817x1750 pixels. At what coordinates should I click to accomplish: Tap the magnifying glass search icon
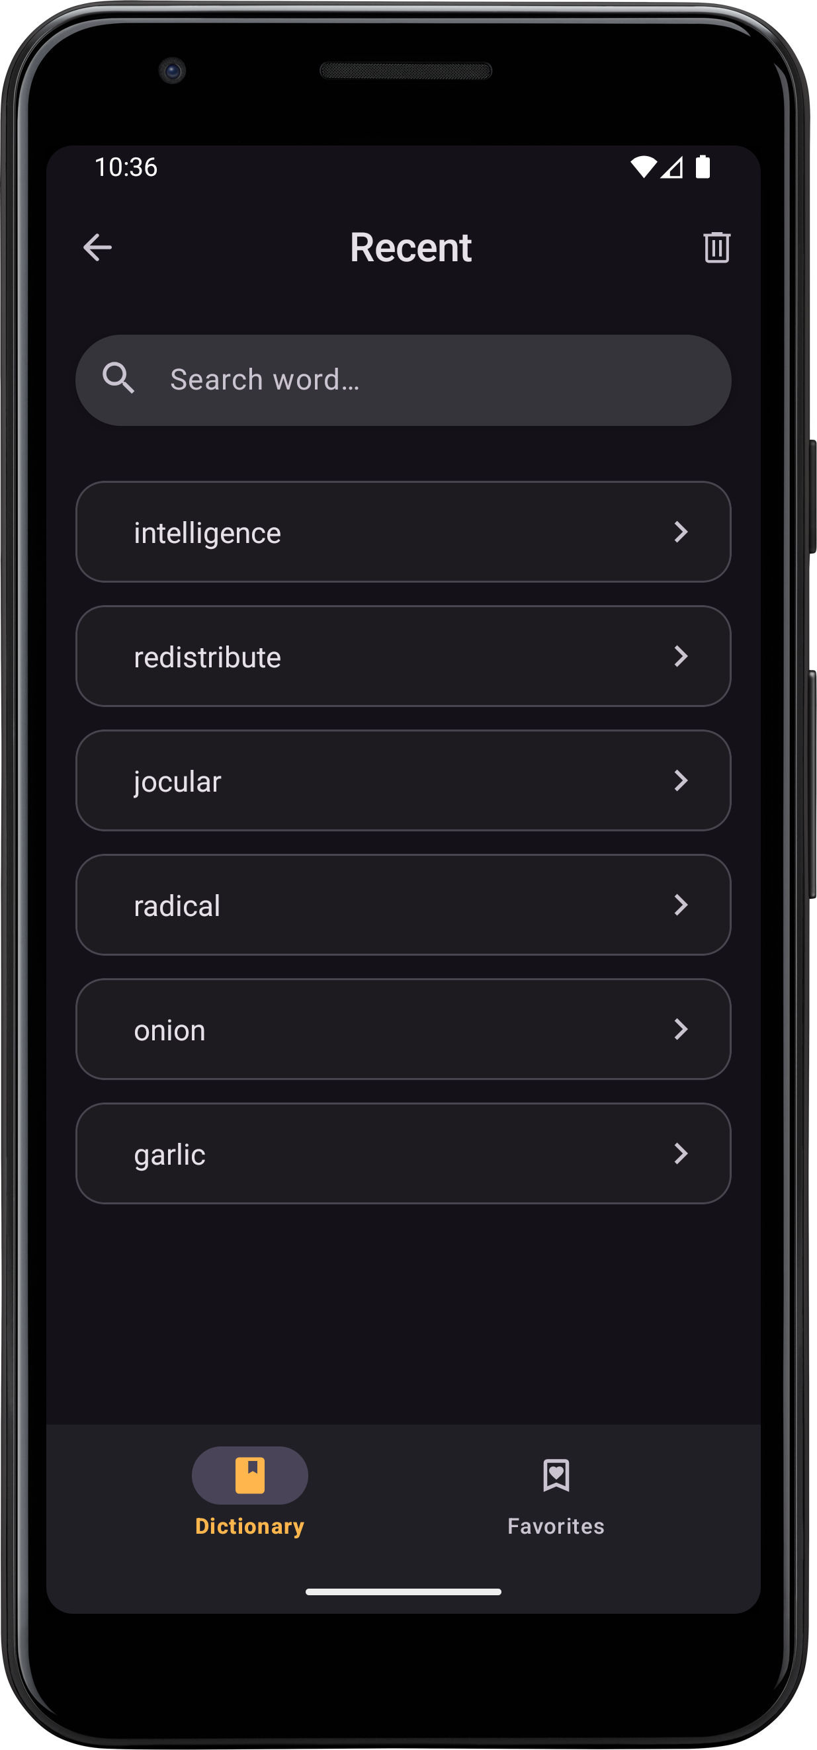click(118, 378)
